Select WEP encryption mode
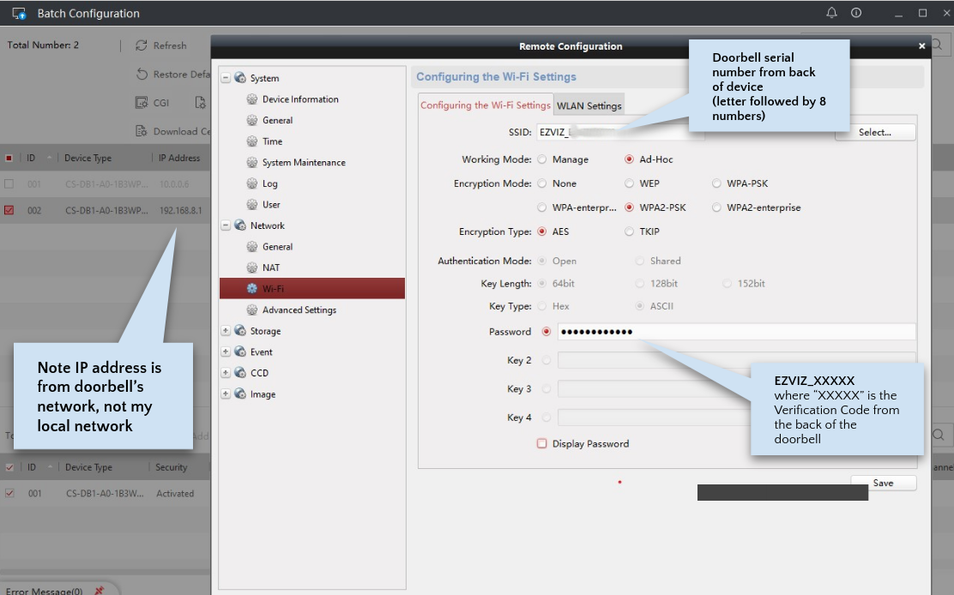This screenshot has width=954, height=595. pyautogui.click(x=629, y=183)
